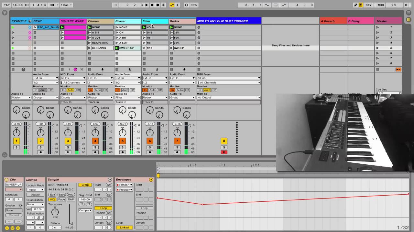
Task: Launch the HEAPS BRO clip in Chorus track
Action: [x=90, y=43]
